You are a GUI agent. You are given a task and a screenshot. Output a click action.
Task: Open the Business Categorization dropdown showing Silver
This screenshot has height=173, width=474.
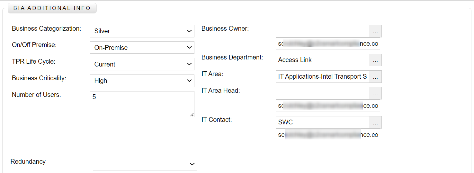point(142,31)
